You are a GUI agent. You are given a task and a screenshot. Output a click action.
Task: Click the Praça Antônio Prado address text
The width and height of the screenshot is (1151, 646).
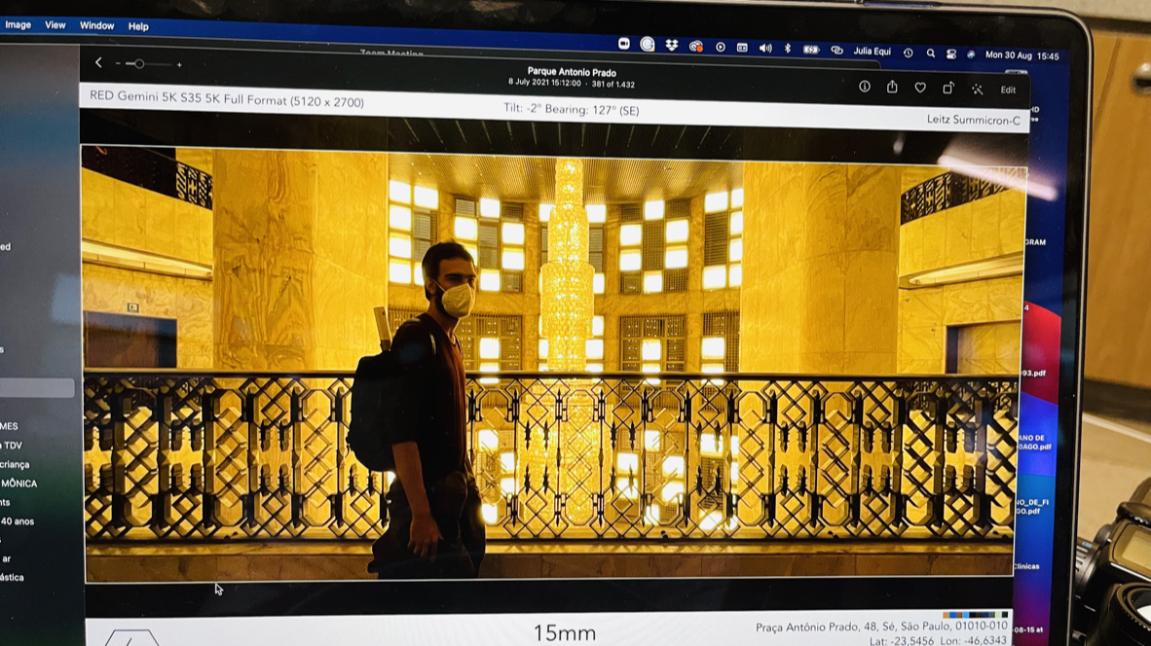point(881,627)
